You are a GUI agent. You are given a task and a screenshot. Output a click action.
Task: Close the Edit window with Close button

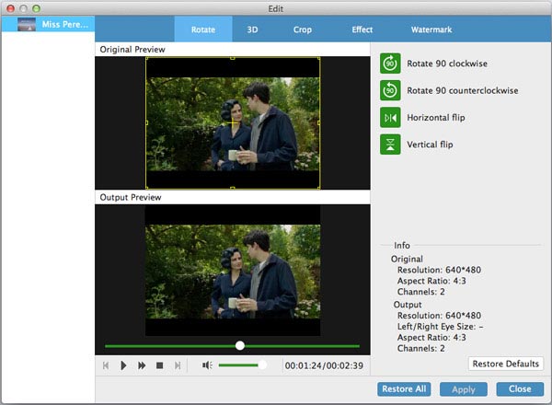tap(520, 389)
